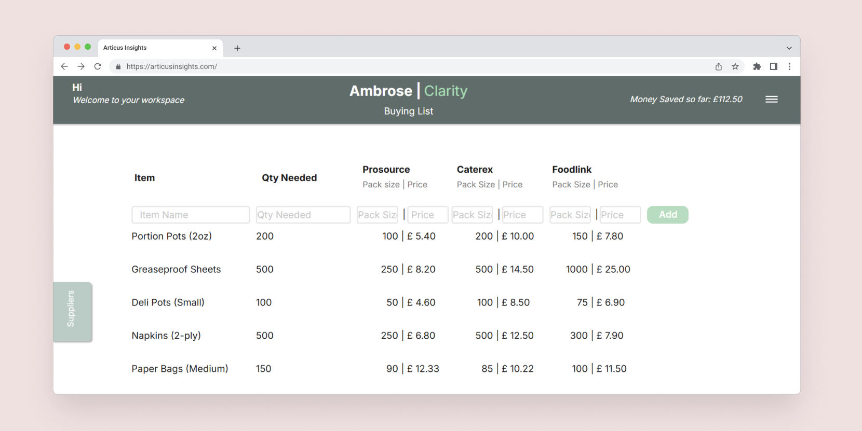Screen dimensions: 862x431
Task: Click the share icon in address bar
Action: coord(719,66)
